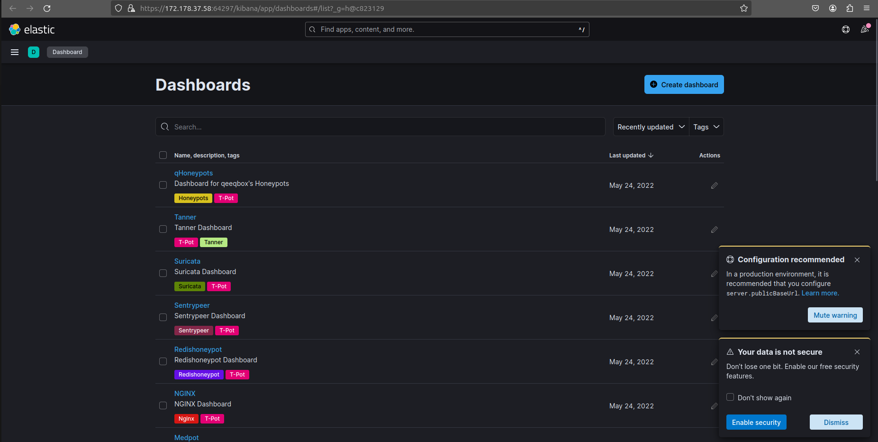Bookmark this page with the star icon
The width and height of the screenshot is (878, 442).
[744, 8]
